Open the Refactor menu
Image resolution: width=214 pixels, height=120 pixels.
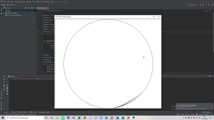29,2
